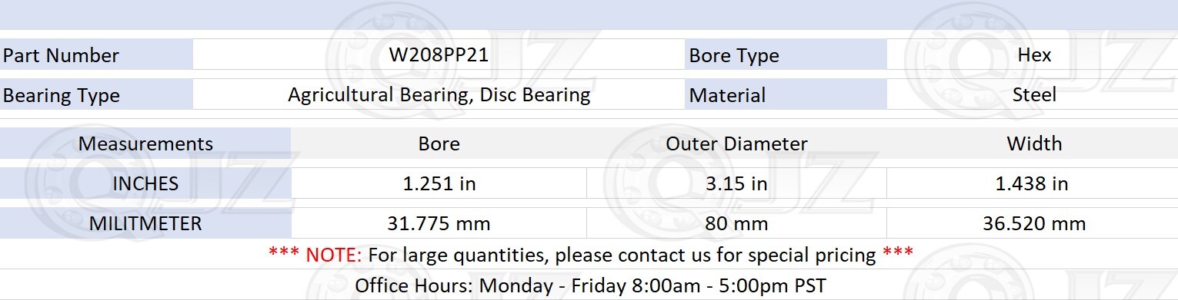Click the "Outer Diameter" column header
Viewport: 1178px width, 300px height.
(736, 143)
